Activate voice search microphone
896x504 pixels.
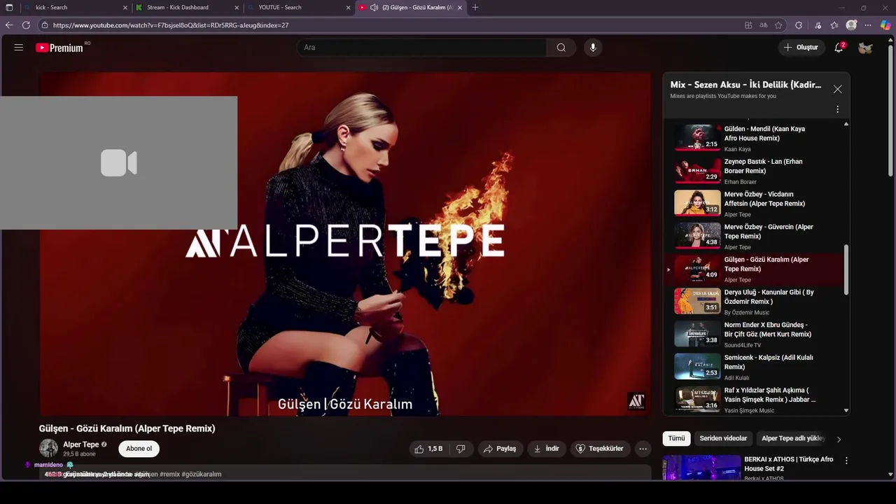pyautogui.click(x=593, y=48)
